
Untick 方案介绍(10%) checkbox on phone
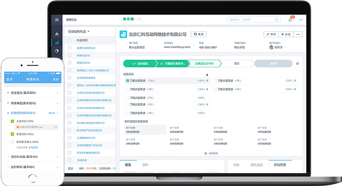pyautogui.click(x=12, y=120)
